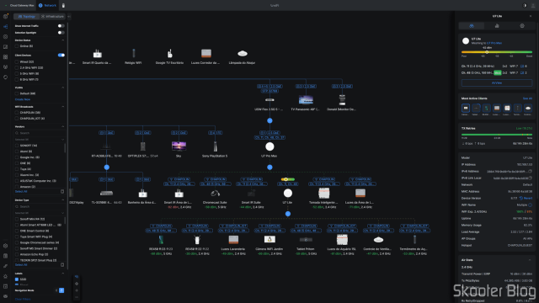Image resolution: width=539 pixels, height=303 pixels.
Task: Click See All for Most Active Clients
Action: (527, 98)
